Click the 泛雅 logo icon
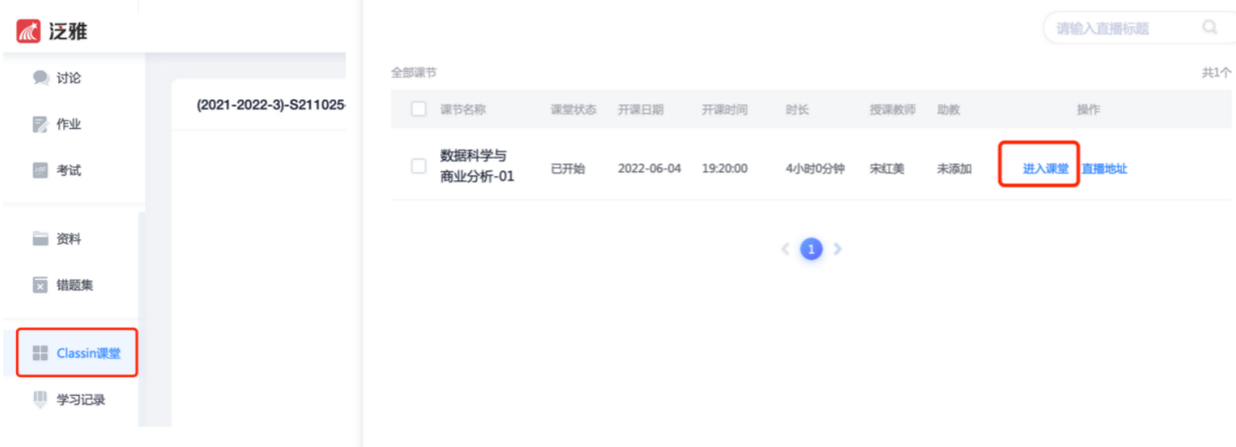The height and width of the screenshot is (447, 1236). [x=29, y=30]
